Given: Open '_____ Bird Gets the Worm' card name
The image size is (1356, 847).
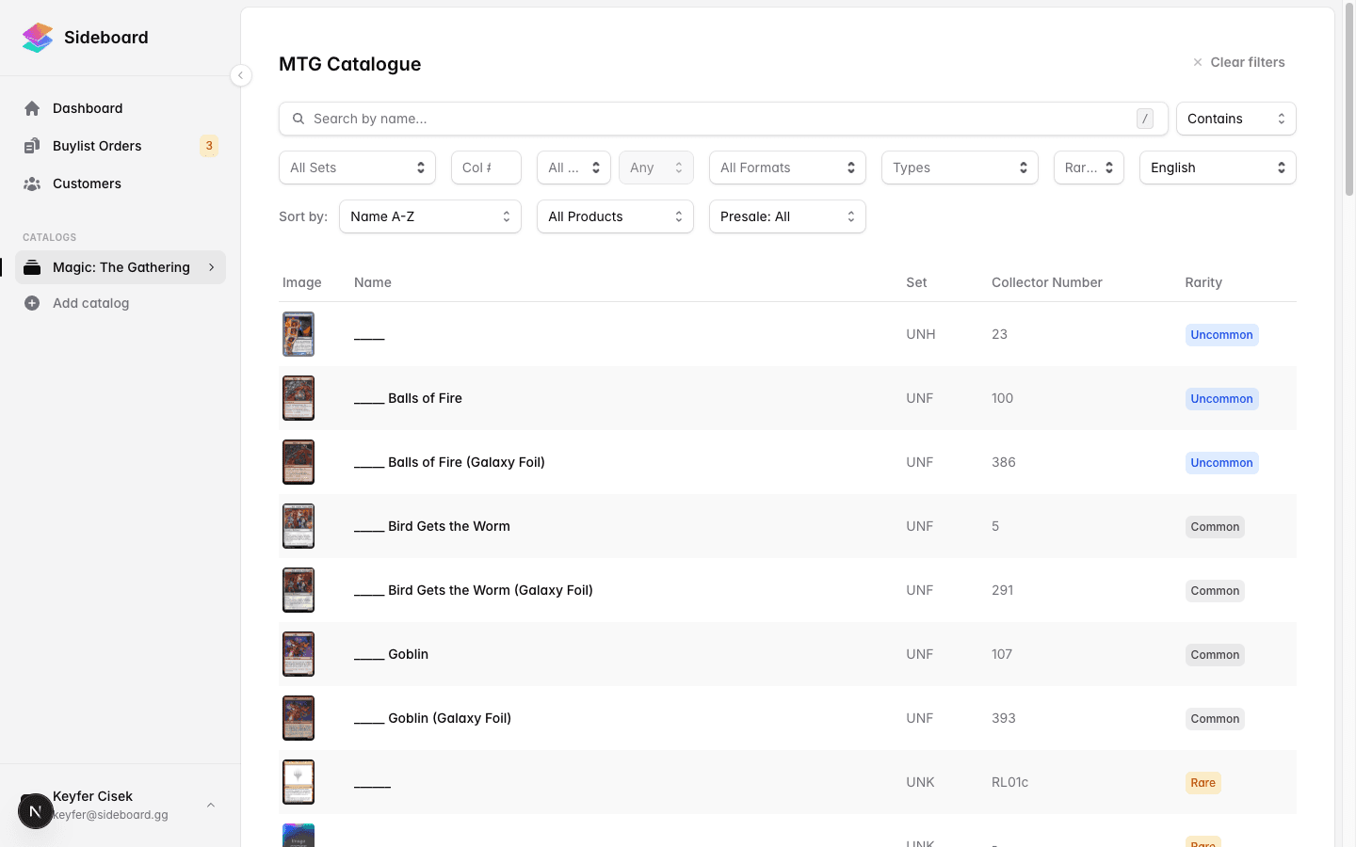Looking at the screenshot, I should (432, 526).
